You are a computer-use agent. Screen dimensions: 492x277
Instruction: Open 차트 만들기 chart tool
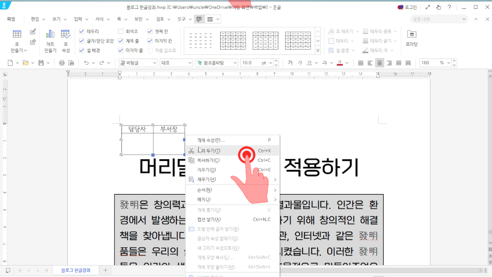50,42
